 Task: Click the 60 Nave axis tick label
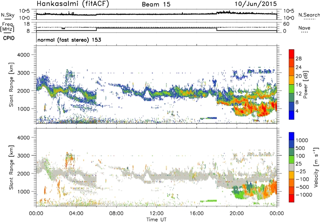coord(286,24)
